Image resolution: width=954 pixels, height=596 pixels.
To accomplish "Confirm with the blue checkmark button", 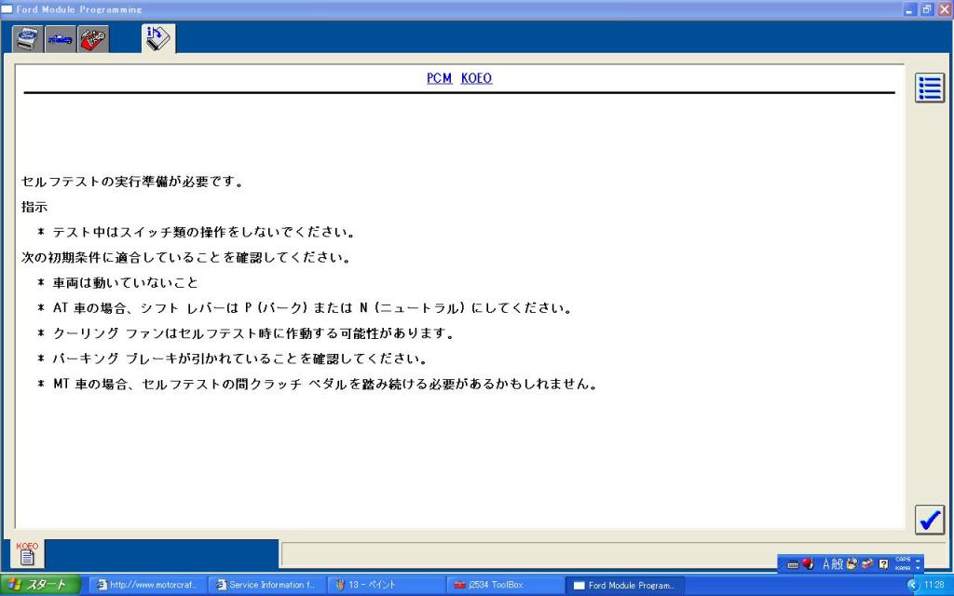I will pos(930,520).
